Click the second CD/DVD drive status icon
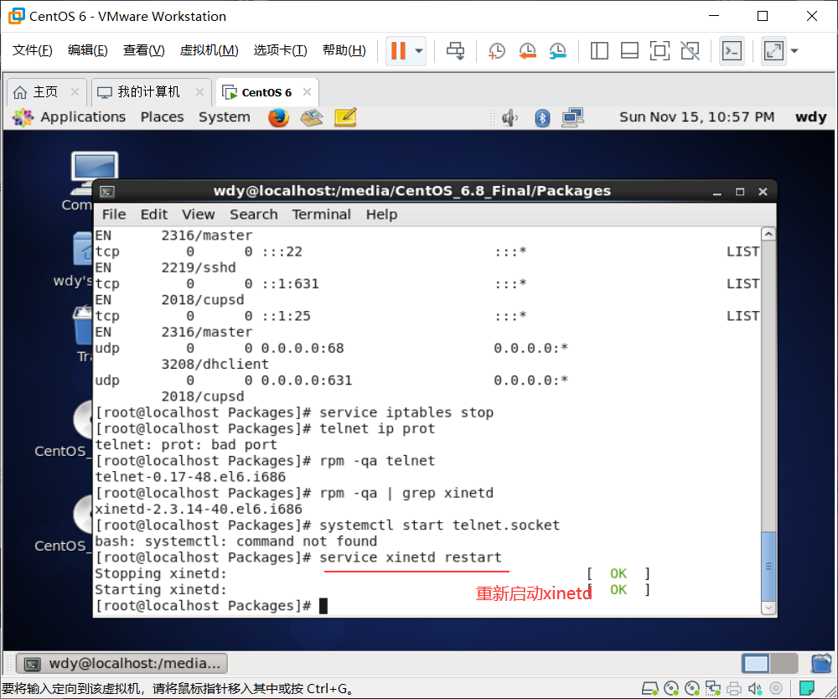Screen dimensions: 838x699 [692, 688]
